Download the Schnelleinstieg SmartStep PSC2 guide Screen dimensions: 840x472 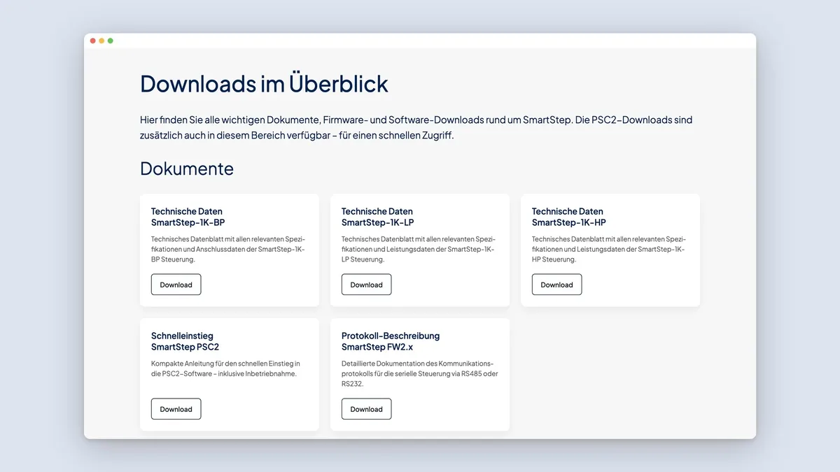click(x=176, y=409)
